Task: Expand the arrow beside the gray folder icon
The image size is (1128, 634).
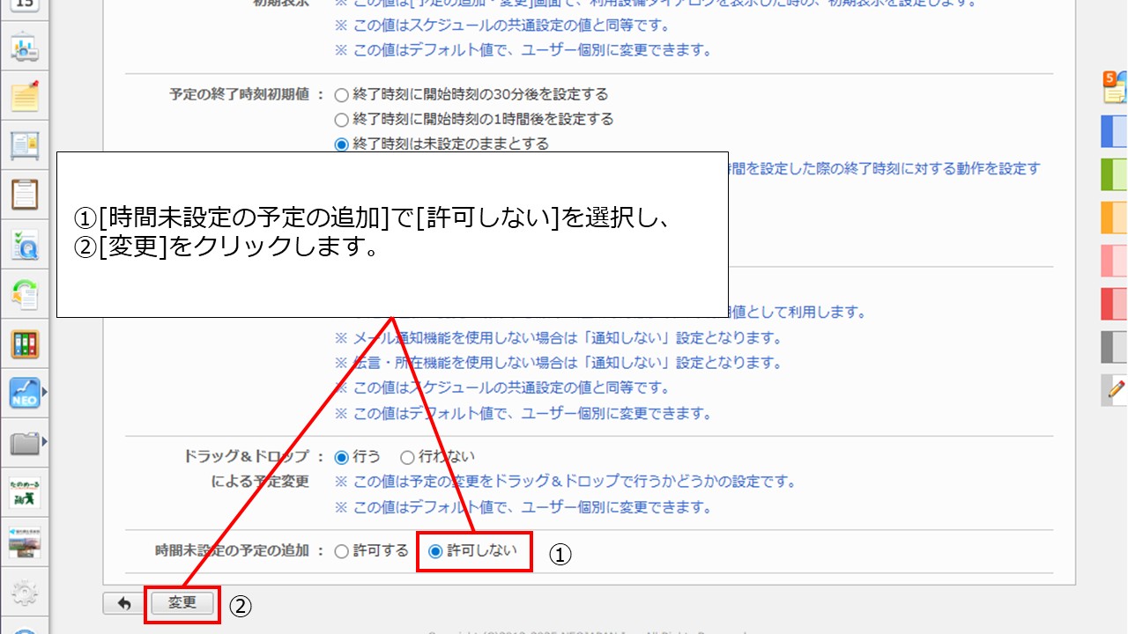Action: (44, 442)
